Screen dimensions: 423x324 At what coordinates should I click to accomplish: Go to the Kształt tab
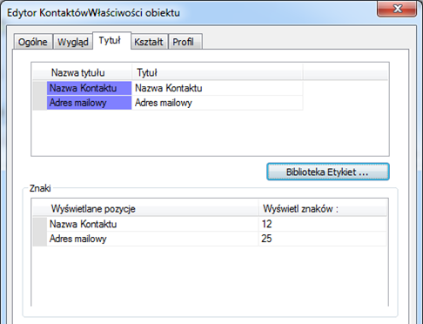(149, 42)
